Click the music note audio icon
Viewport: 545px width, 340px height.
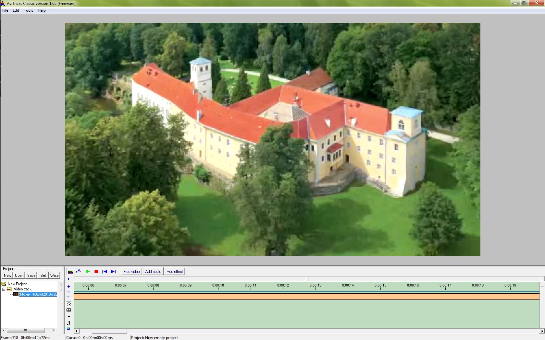pyautogui.click(x=68, y=323)
